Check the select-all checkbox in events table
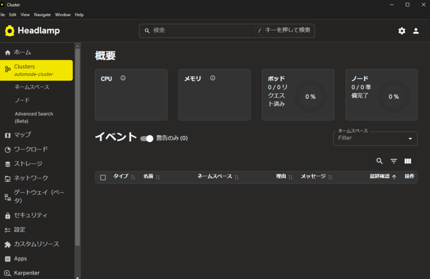 point(103,178)
